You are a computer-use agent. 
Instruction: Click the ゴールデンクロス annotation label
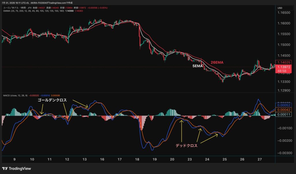point(52,100)
